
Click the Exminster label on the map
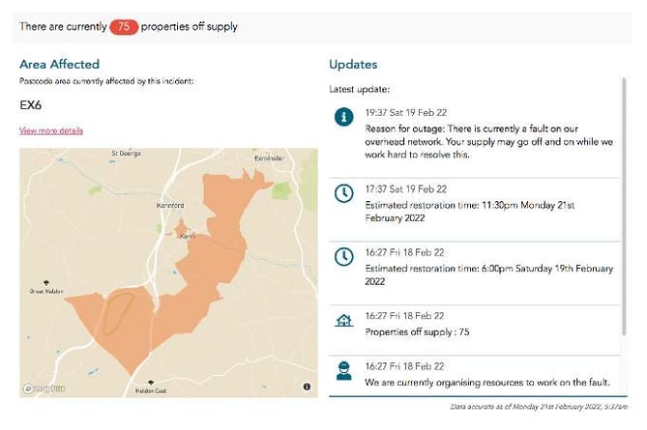(x=269, y=158)
